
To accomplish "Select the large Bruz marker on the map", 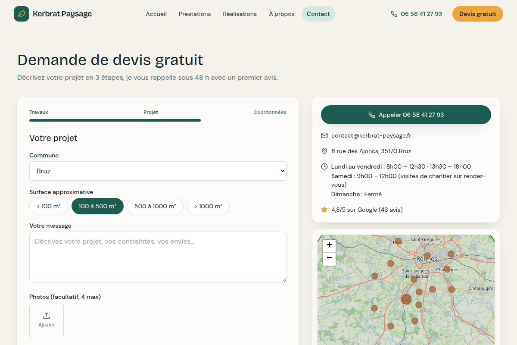I will pyautogui.click(x=406, y=299).
